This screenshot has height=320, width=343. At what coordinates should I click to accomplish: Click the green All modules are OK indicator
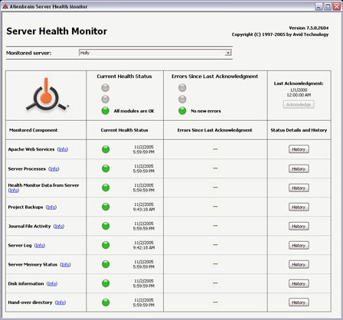(106, 111)
